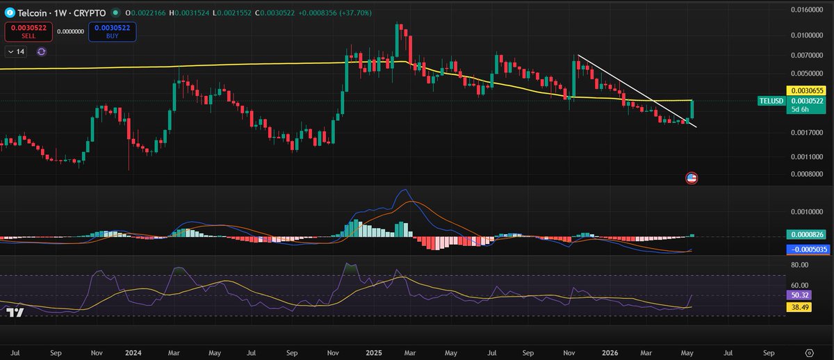The height and width of the screenshot is (360, 834).
Task: Click the Telcoin coin logo icon
Action: [8, 13]
